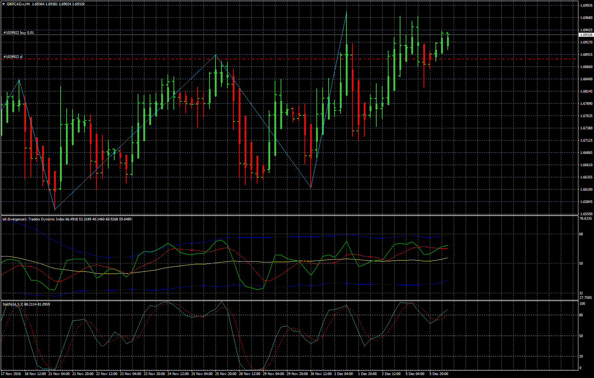Click the current price tag 1.69326
This screenshot has width=594, height=378.
pos(586,35)
